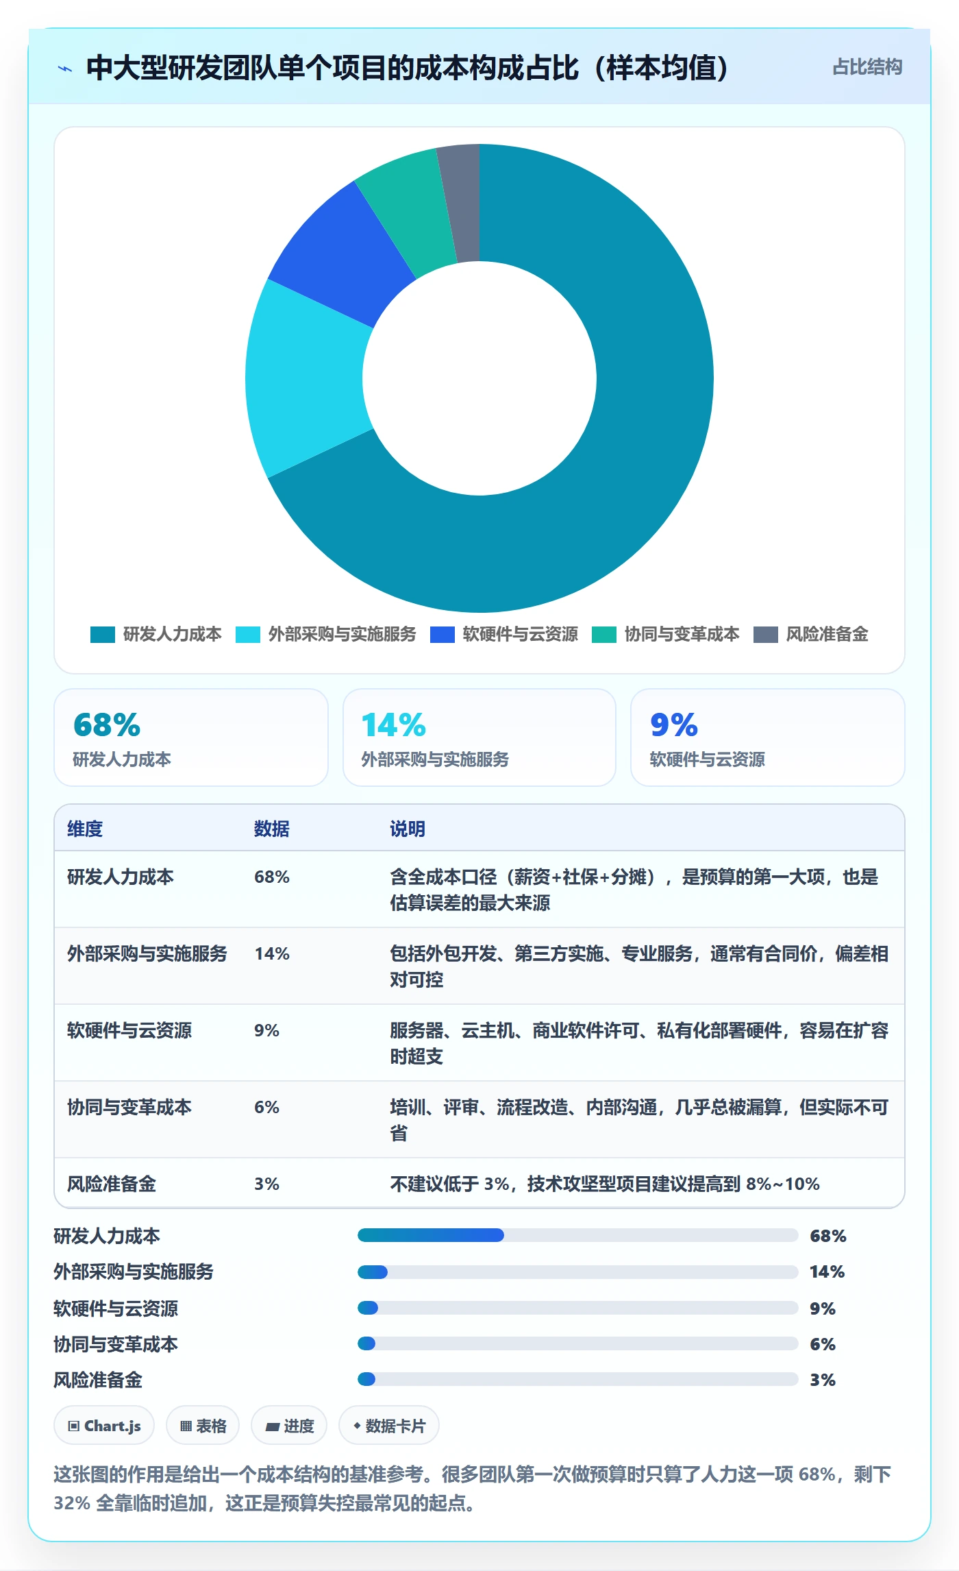Toggle 软硬件与云资源 legend item
959x1571 pixels.
(x=504, y=635)
